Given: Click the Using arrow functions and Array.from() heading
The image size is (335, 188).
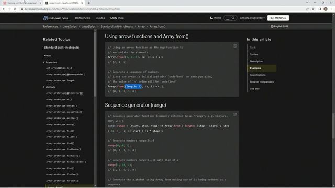Looking at the screenshot, I should (147, 36).
